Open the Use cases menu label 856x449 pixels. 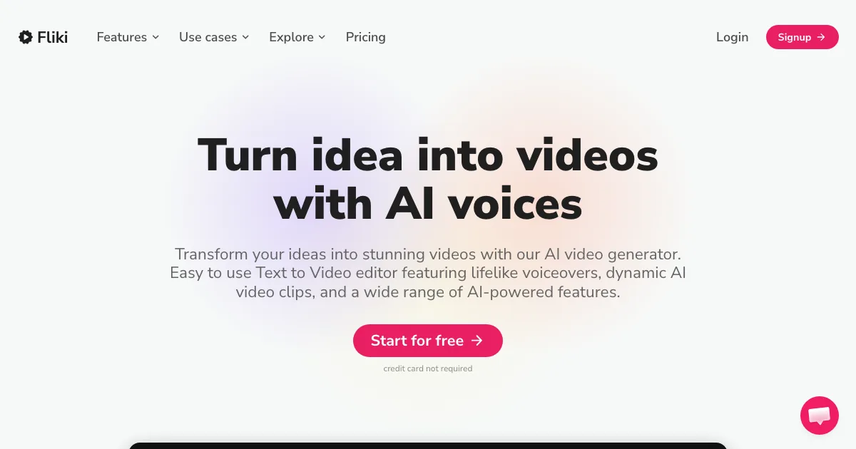click(208, 37)
